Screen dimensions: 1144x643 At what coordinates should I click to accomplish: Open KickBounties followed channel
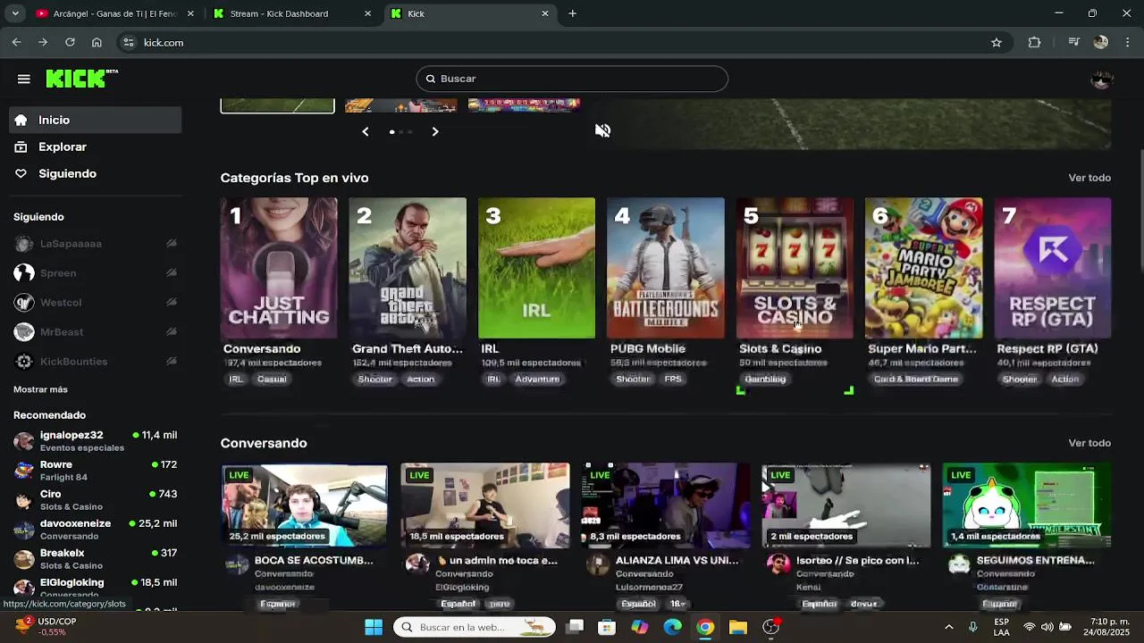[x=93, y=361]
